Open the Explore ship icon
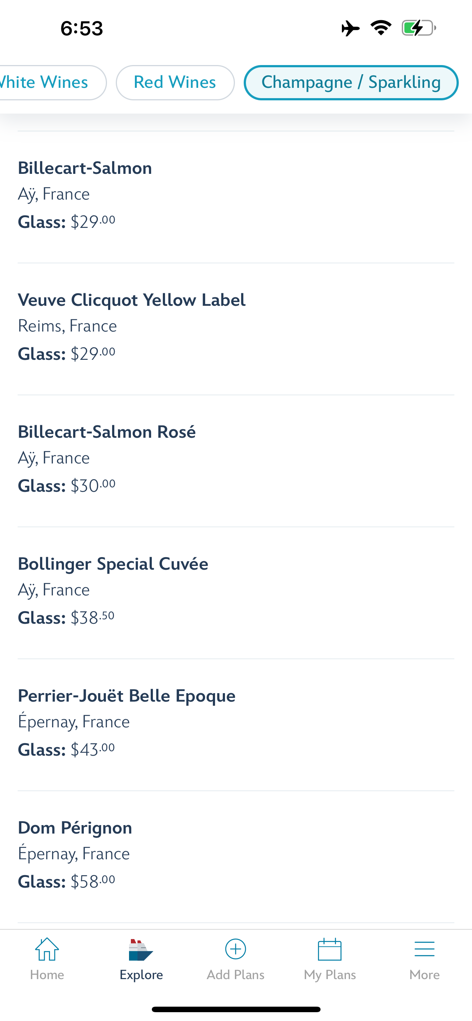The width and height of the screenshot is (472, 1021). point(141,950)
